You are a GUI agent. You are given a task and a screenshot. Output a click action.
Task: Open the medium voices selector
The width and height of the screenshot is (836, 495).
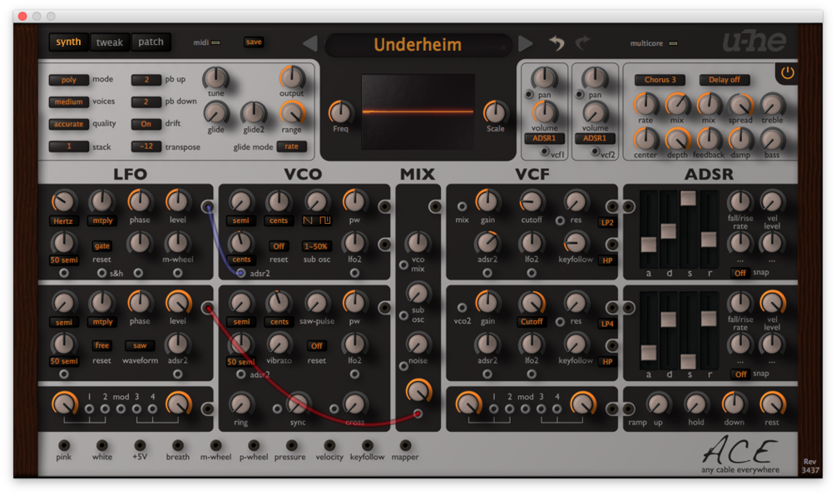pos(69,101)
